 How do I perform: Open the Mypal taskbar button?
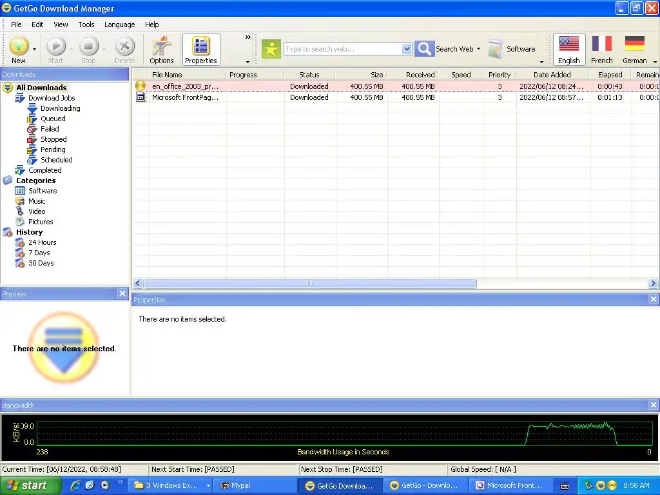click(255, 486)
